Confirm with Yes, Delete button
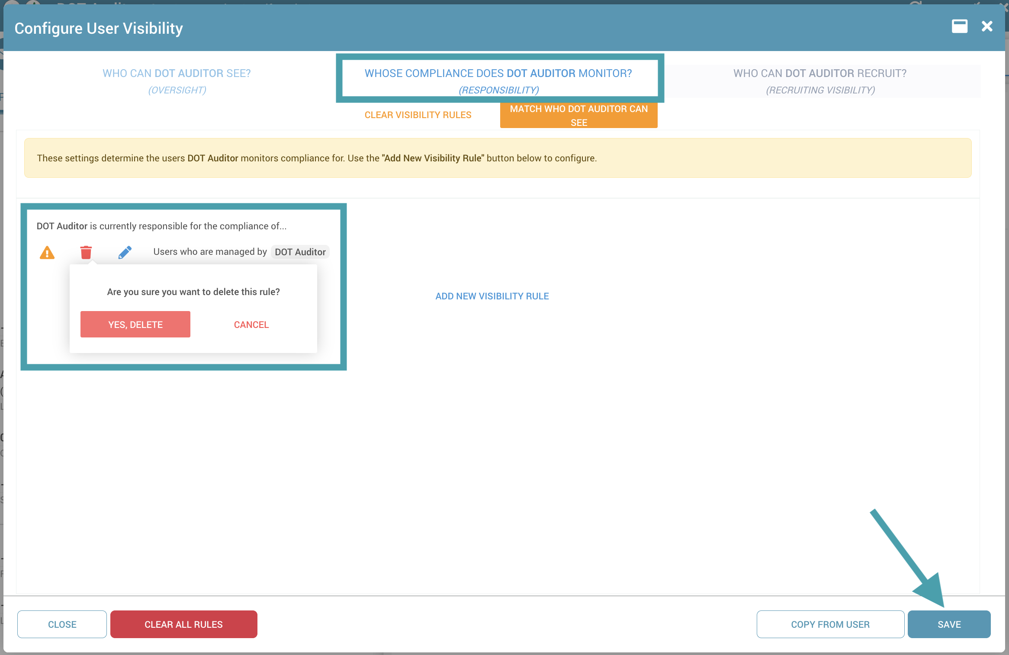1009x655 pixels. click(x=135, y=324)
